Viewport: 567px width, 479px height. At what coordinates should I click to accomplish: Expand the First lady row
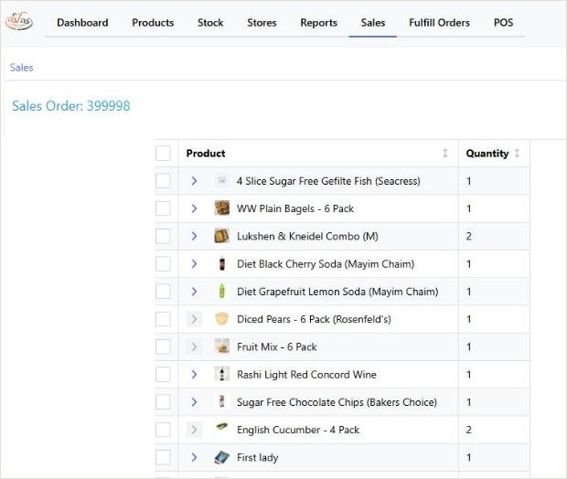(194, 457)
